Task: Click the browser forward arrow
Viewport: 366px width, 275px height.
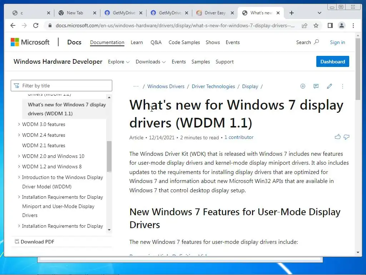Action: click(24, 25)
